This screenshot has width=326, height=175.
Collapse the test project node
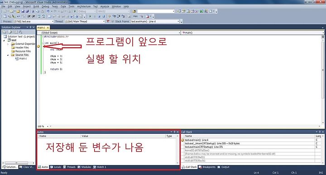click(4, 40)
